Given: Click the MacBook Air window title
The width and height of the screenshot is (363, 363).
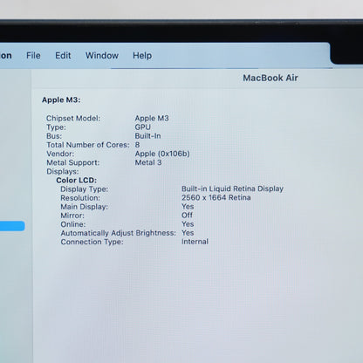Looking at the screenshot, I should 271,78.
